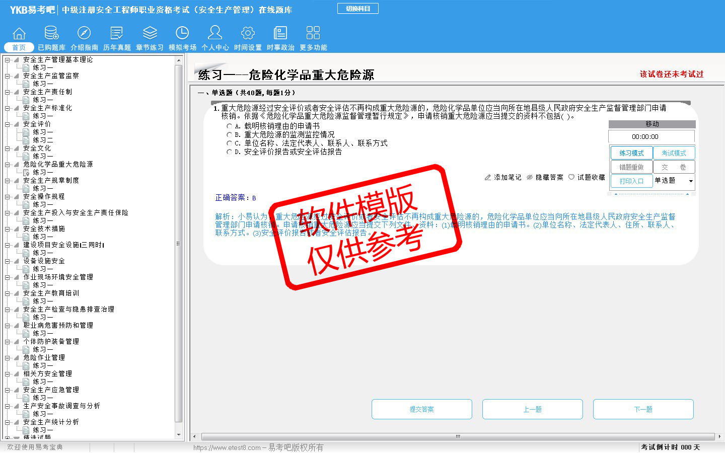Select answer option D 安全评价报告

230,152
